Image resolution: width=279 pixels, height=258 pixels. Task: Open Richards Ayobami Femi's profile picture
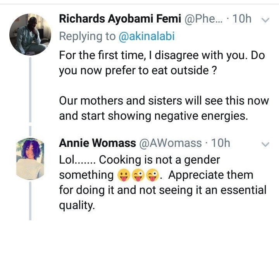(x=30, y=34)
